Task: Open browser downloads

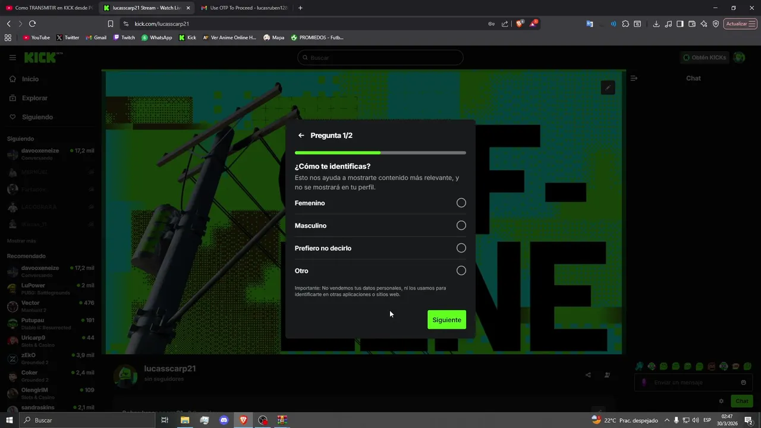Action: (656, 24)
